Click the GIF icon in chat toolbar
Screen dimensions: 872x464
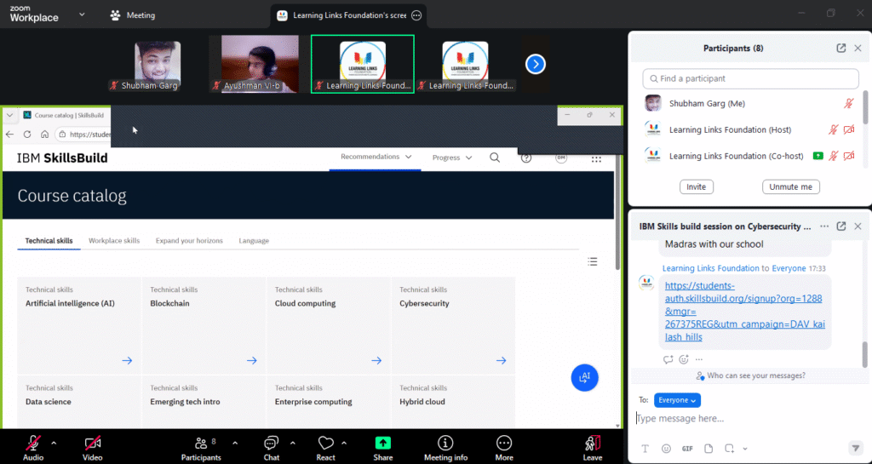pos(687,449)
